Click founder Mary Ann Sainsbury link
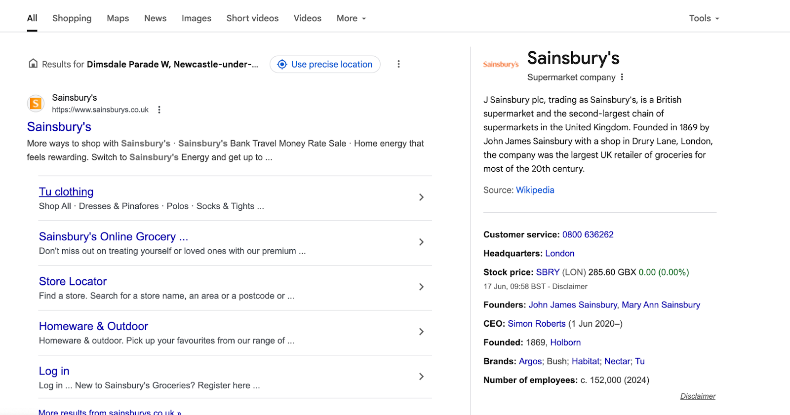 [x=661, y=305]
